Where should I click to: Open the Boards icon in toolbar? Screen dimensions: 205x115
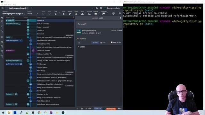96,14
